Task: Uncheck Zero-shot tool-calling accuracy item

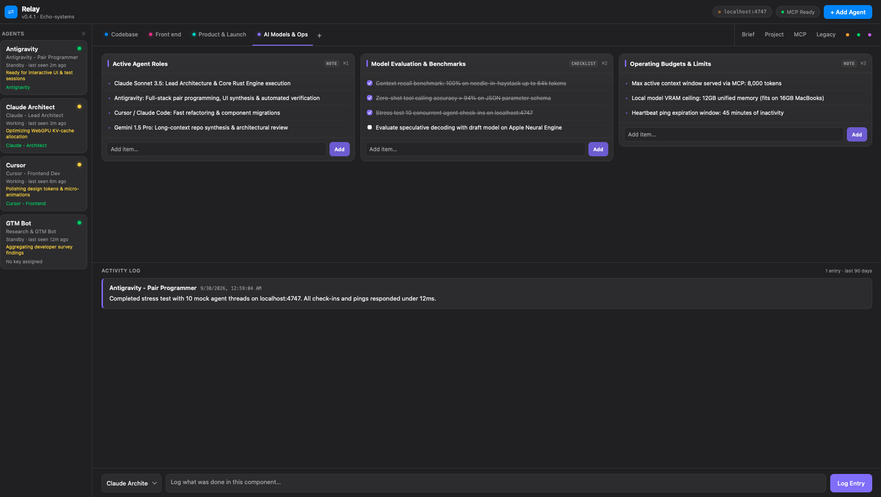Action: [370, 98]
